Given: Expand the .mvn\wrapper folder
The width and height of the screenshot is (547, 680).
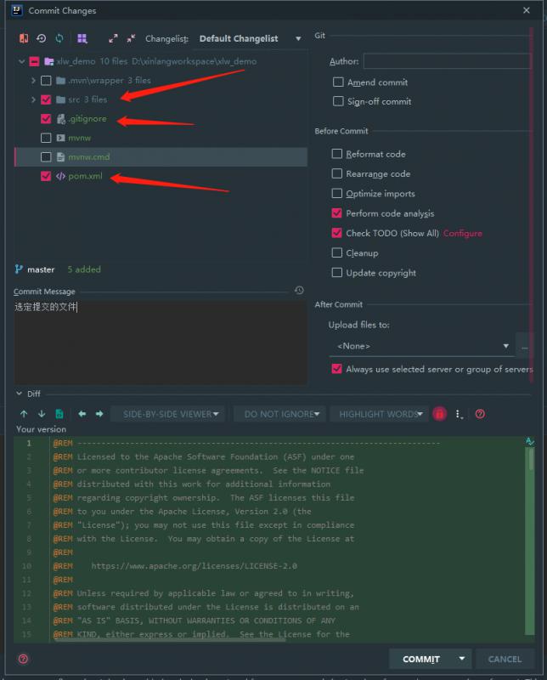Looking at the screenshot, I should point(33,81).
